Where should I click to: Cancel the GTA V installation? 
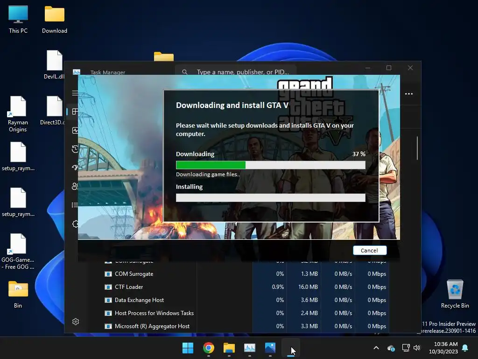370,251
